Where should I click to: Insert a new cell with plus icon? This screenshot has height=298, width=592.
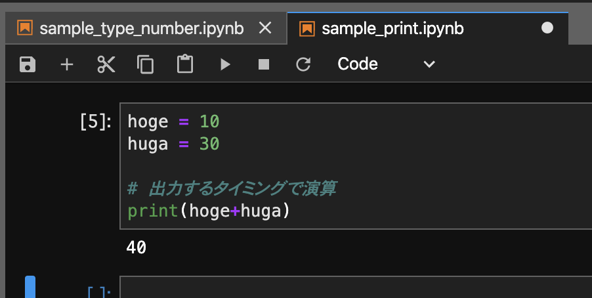pyautogui.click(x=66, y=64)
